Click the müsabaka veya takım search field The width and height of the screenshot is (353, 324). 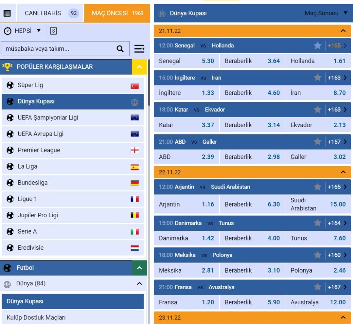59,49
